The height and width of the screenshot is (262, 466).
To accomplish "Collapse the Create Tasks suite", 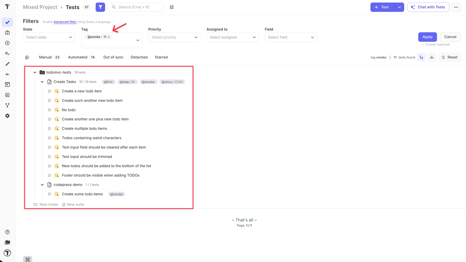I will 42,82.
